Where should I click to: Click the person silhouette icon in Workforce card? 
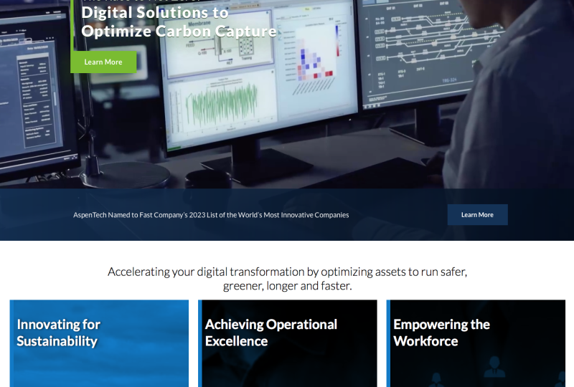click(494, 368)
